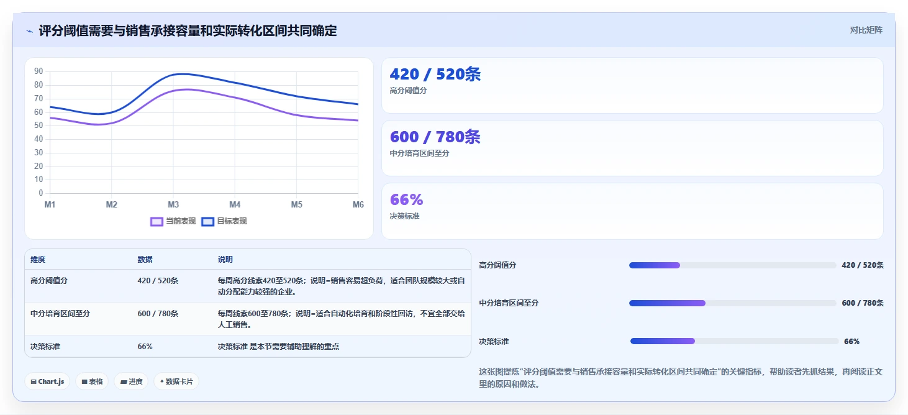Click the 66% progress value label

[x=852, y=342]
